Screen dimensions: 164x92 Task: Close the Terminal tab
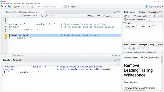tap(22, 60)
